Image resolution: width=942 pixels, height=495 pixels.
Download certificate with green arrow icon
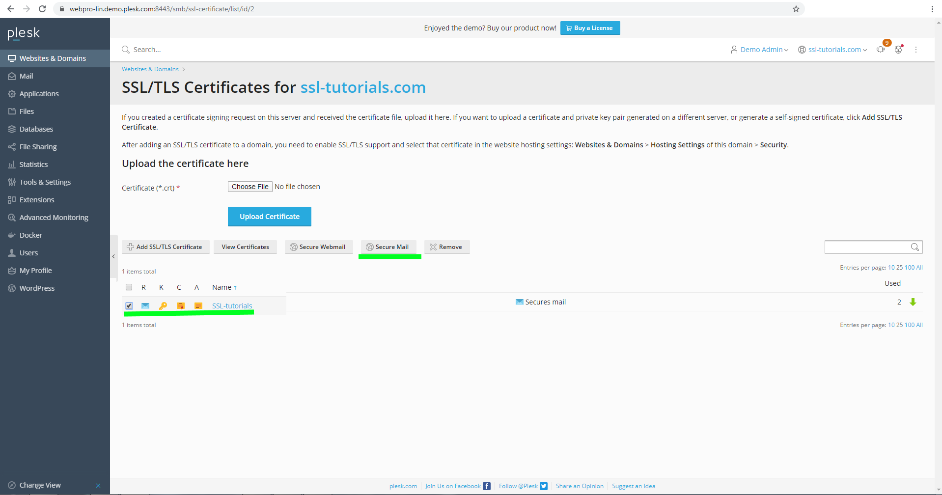click(x=913, y=302)
